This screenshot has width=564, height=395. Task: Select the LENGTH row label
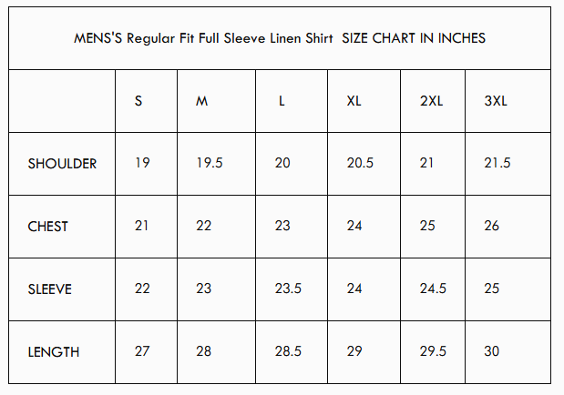[53, 352]
